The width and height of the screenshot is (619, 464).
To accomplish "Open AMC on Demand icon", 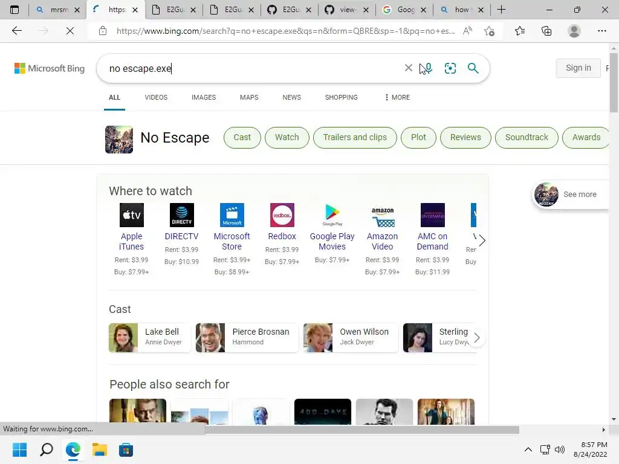I will tap(432, 215).
